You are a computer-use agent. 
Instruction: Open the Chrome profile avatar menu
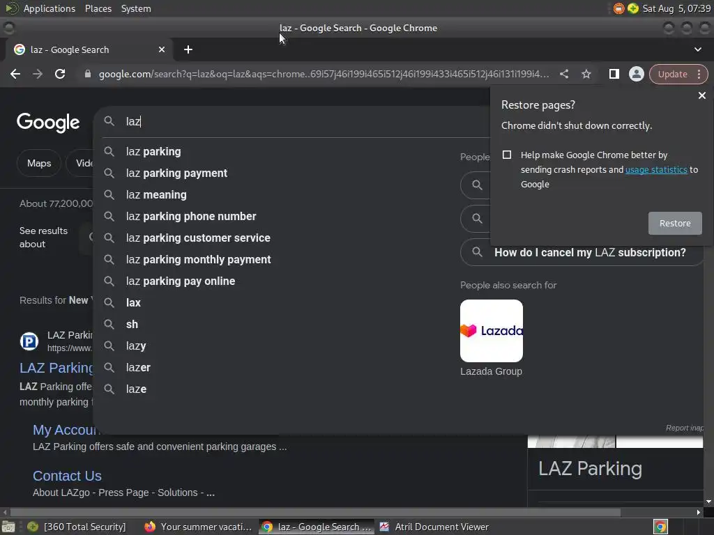636,74
